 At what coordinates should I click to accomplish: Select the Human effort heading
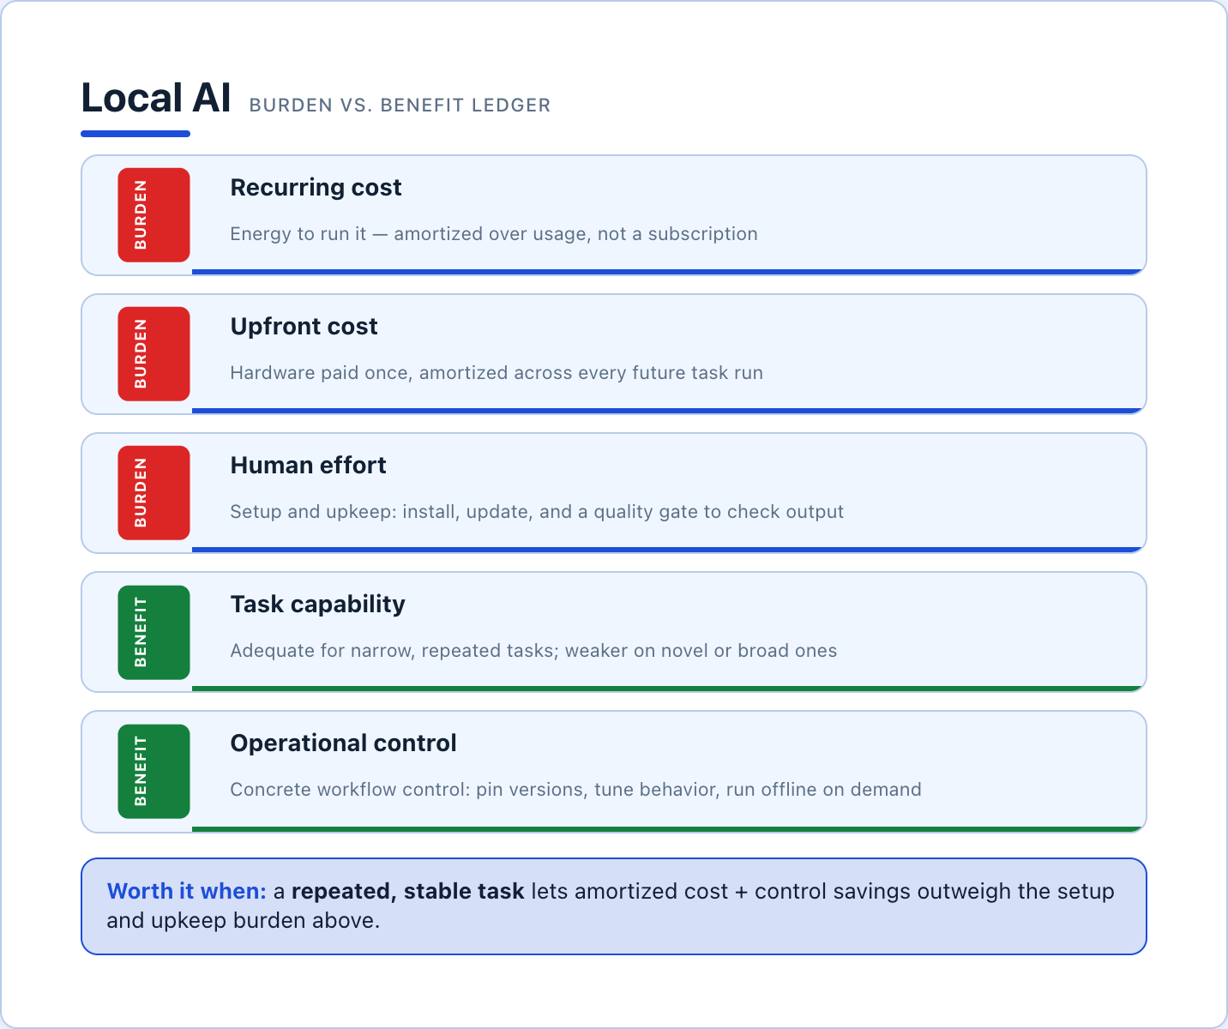coord(308,466)
